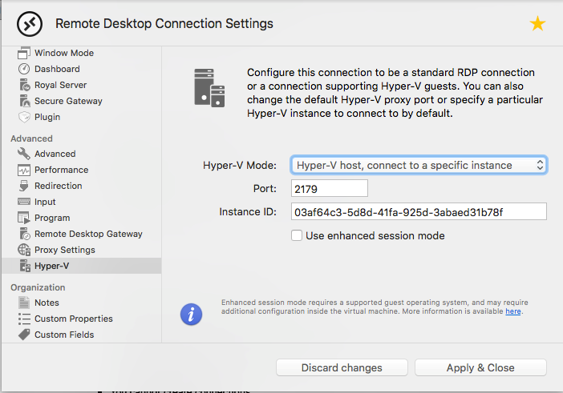
Task: Click the Dashboard gauge icon
Action: coord(24,69)
